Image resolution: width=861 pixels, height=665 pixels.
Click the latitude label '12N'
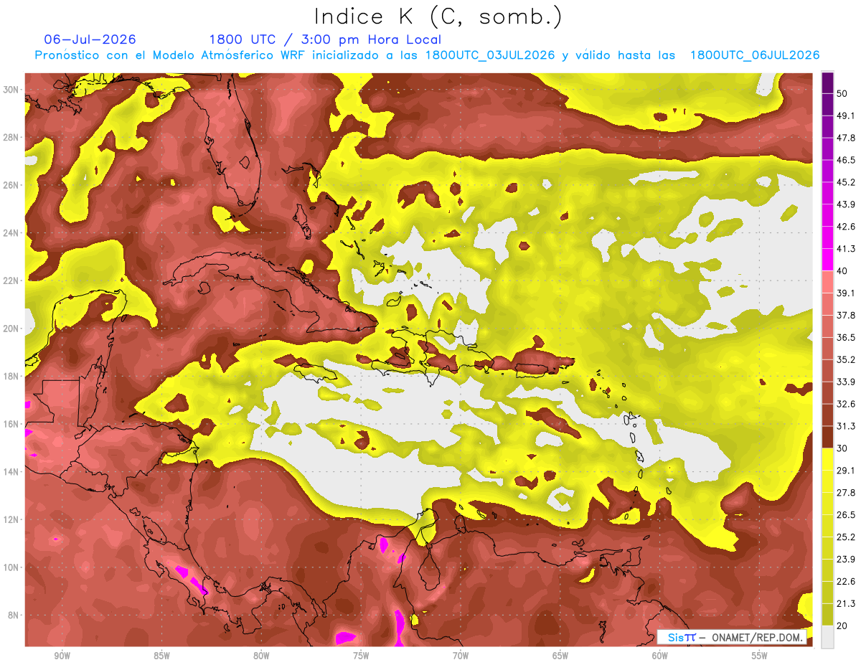click(11, 519)
